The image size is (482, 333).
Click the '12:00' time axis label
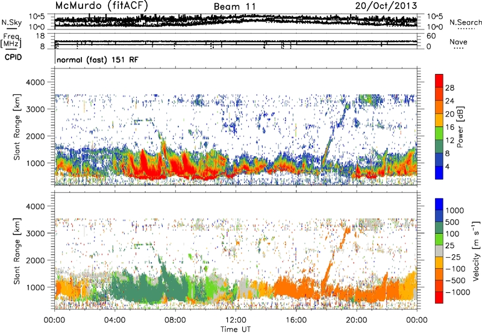[236, 320]
